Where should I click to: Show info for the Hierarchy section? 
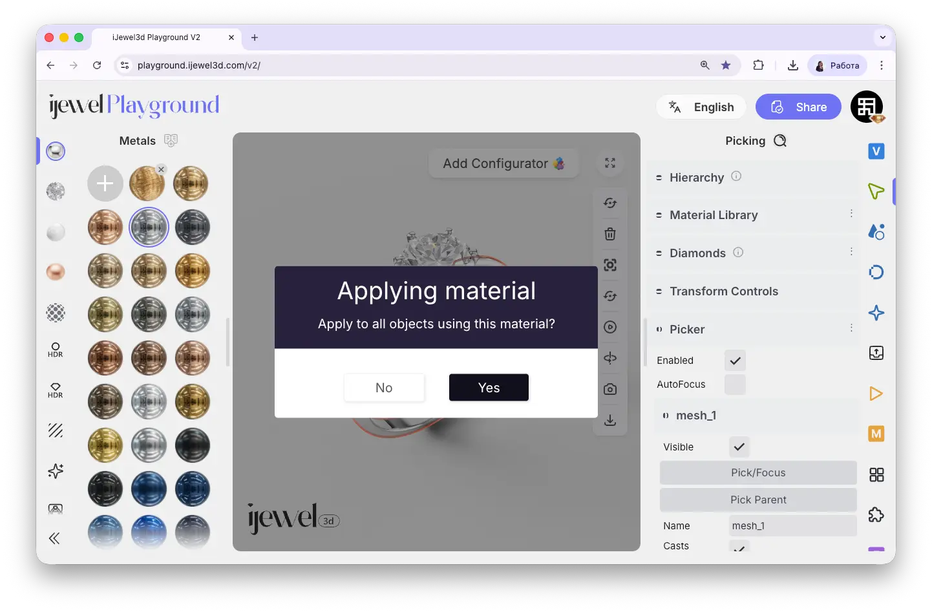(736, 176)
